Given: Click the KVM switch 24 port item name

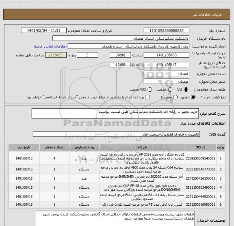Looking at the screenshot, I should coord(142,170).
